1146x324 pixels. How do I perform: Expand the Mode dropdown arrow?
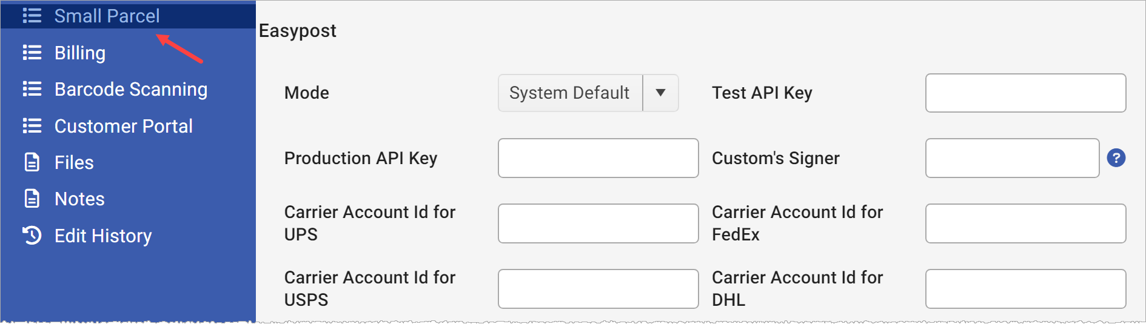(660, 93)
